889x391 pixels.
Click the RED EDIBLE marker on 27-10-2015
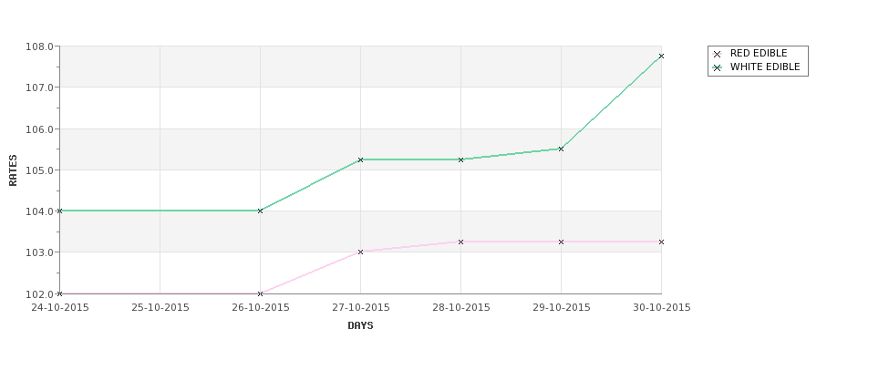point(360,252)
